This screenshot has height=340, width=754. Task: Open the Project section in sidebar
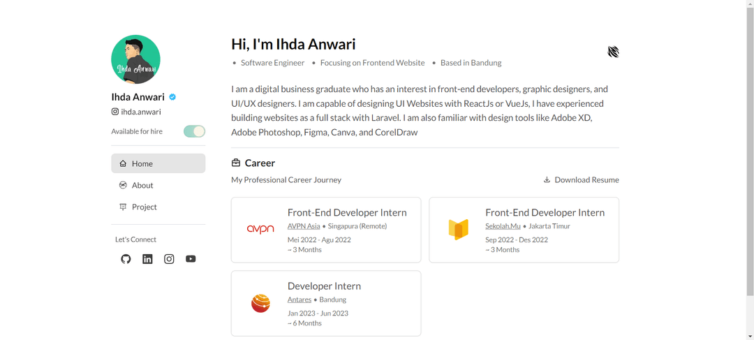(x=158, y=207)
